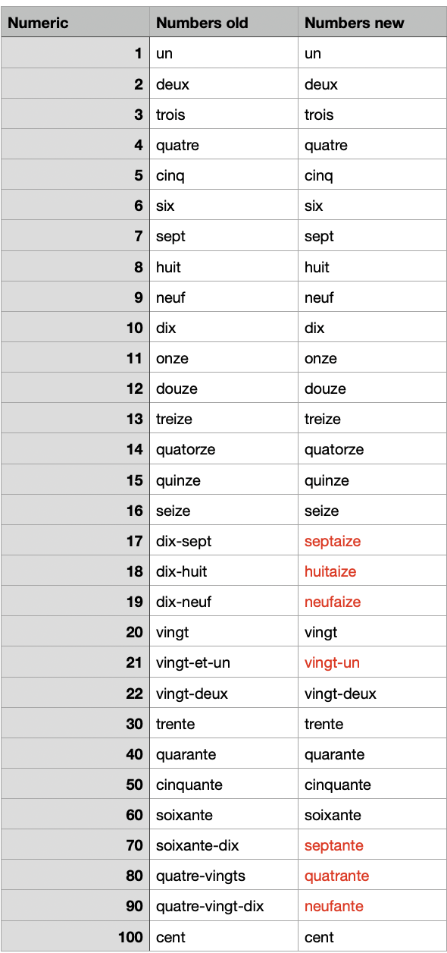
Task: Select the 'quatorze' cell in Numbers old
Action: [x=223, y=449]
